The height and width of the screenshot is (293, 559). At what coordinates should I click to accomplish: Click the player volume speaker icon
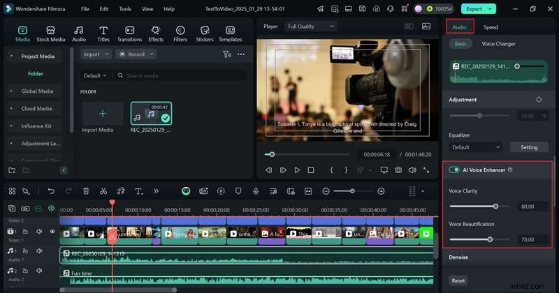(412, 170)
